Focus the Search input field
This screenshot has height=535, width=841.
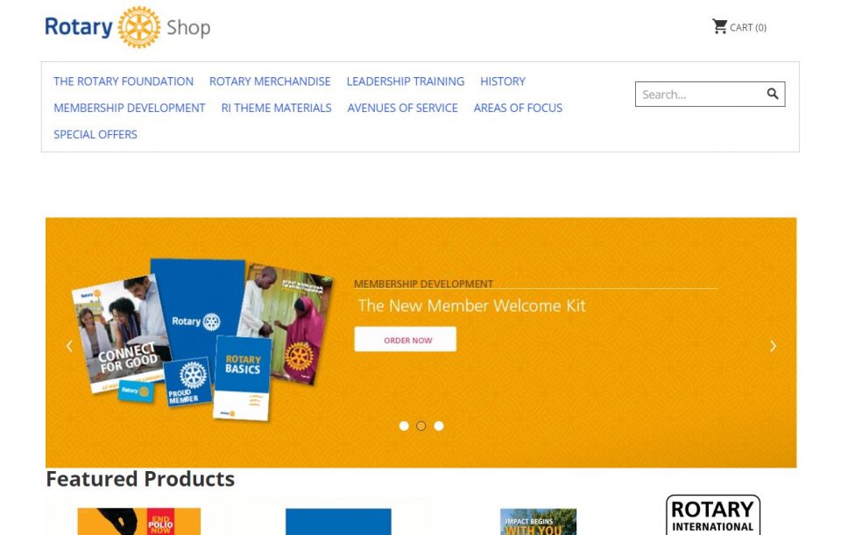pos(701,95)
